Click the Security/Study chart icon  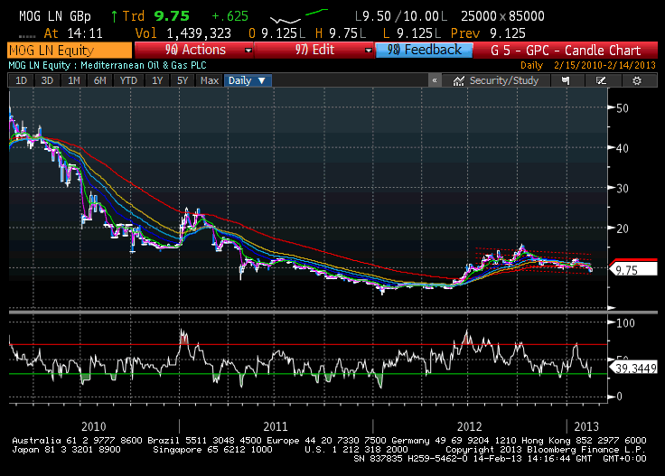click(x=458, y=80)
